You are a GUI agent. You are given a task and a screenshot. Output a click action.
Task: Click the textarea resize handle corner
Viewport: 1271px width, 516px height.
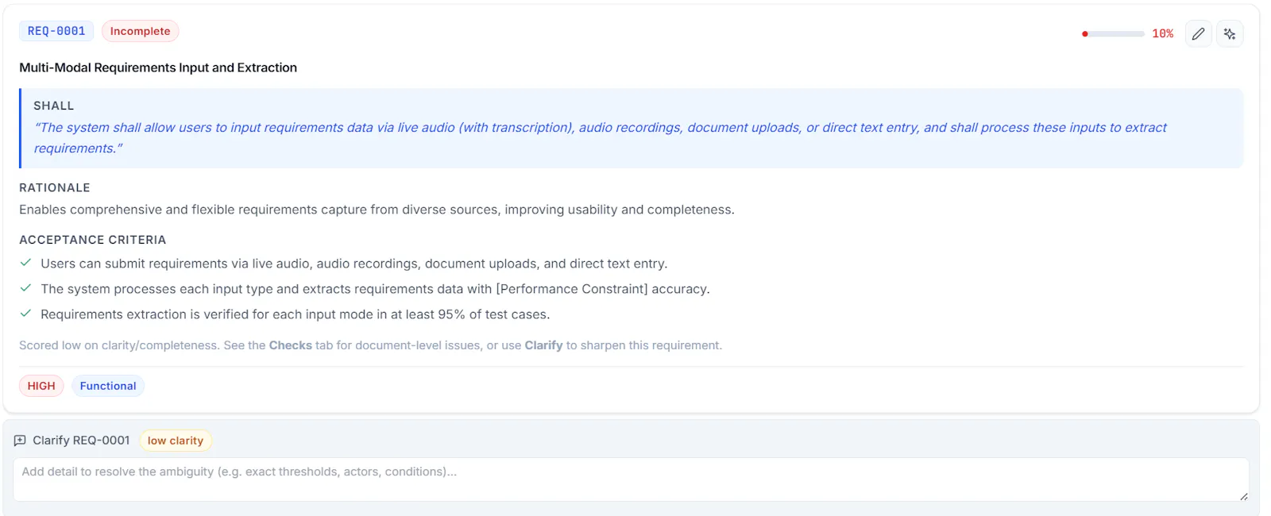pyautogui.click(x=1243, y=496)
